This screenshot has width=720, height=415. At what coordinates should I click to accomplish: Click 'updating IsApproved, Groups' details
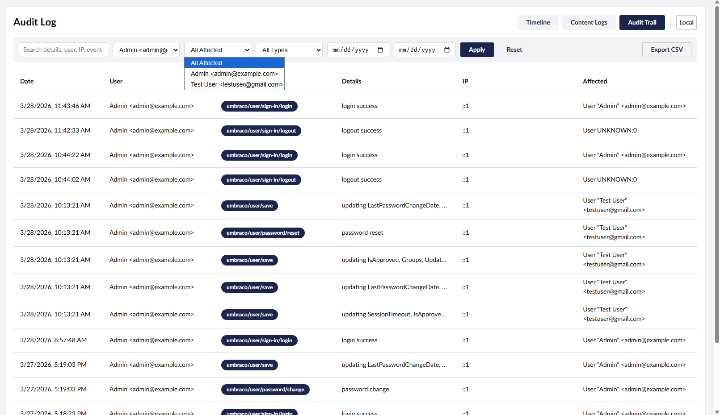tap(394, 260)
